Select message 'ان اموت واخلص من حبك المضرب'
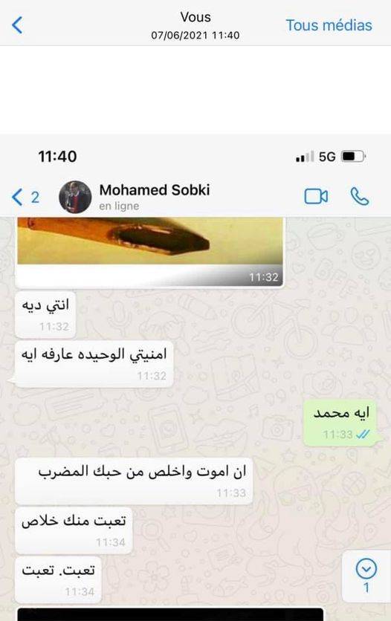 click(x=134, y=481)
